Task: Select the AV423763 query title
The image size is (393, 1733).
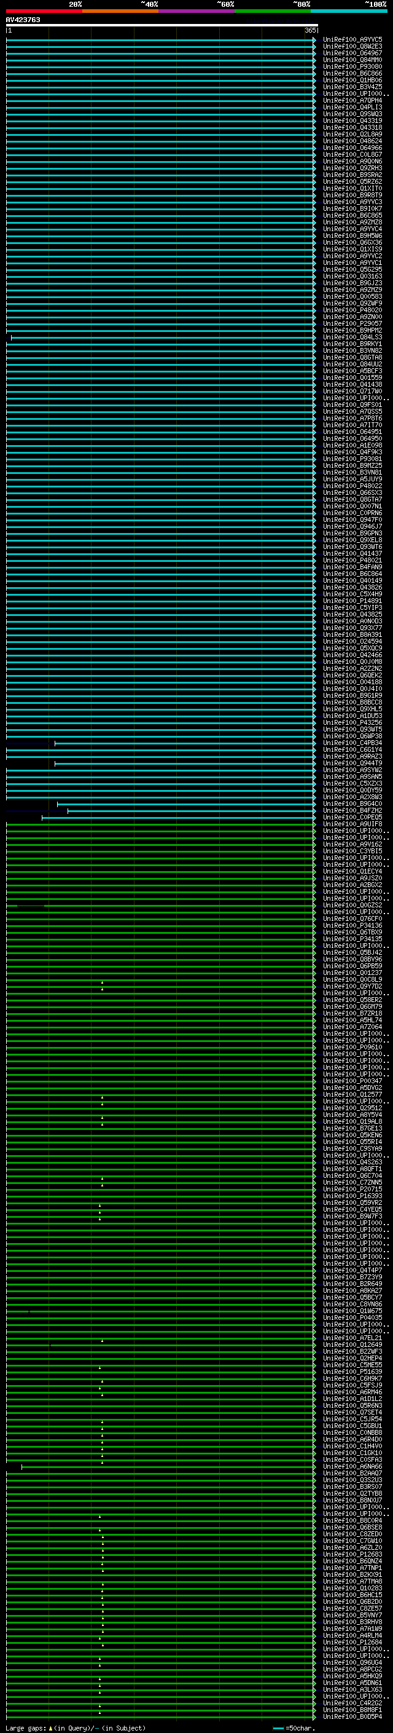Action: [23, 20]
